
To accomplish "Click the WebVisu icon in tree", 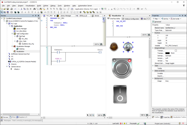I will (x=17, y=49).
